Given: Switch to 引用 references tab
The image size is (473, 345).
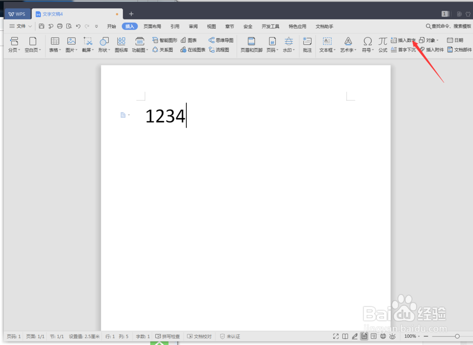Looking at the screenshot, I should [175, 26].
